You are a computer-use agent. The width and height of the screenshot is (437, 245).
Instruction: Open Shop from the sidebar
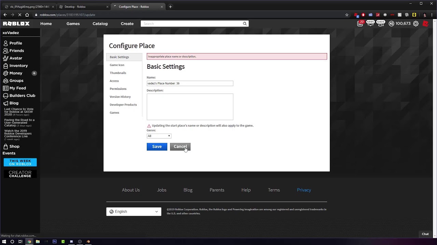click(11, 146)
